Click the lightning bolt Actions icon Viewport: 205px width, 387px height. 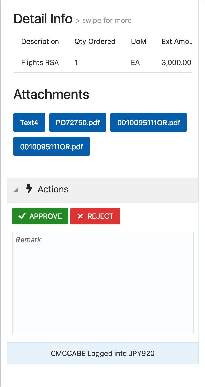coord(29,189)
